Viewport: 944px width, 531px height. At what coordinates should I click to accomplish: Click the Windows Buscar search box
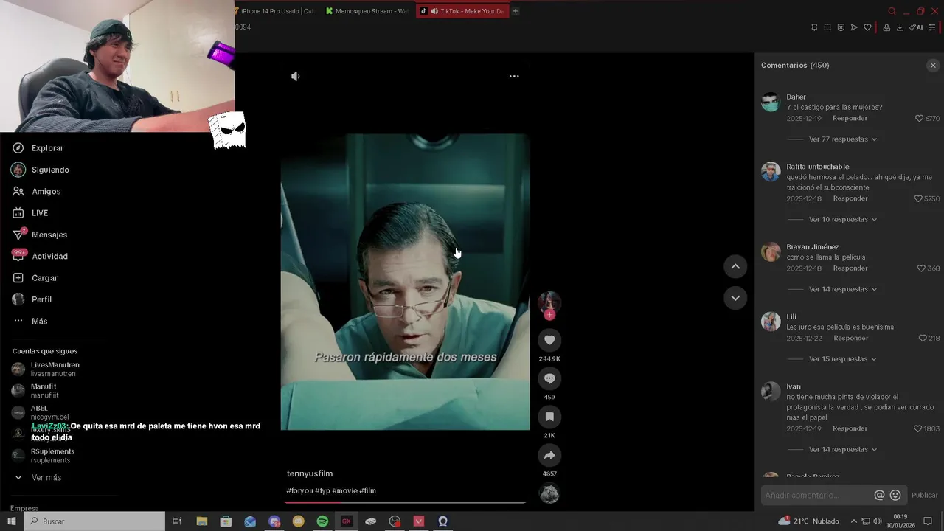(x=94, y=521)
